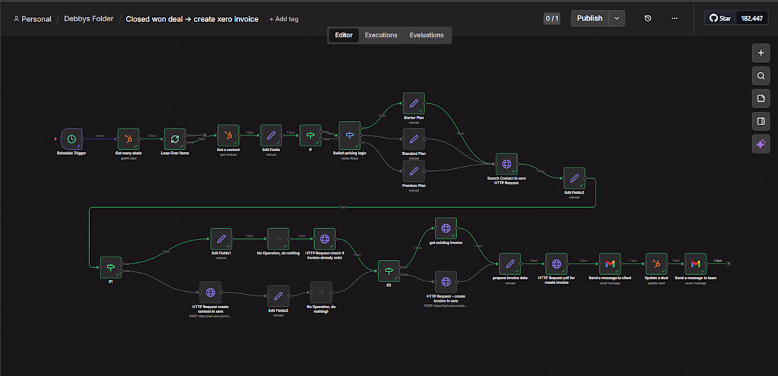This screenshot has height=376, width=778.
Task: Open Debbys Folder breadcrumb
Action: (89, 19)
